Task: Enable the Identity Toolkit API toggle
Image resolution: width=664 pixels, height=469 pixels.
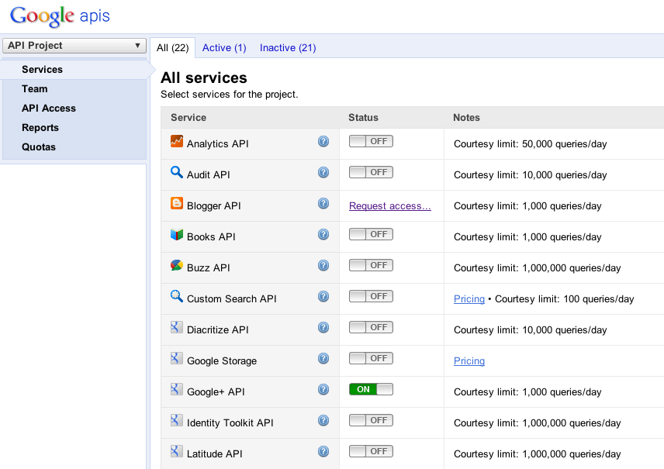Action: (371, 420)
